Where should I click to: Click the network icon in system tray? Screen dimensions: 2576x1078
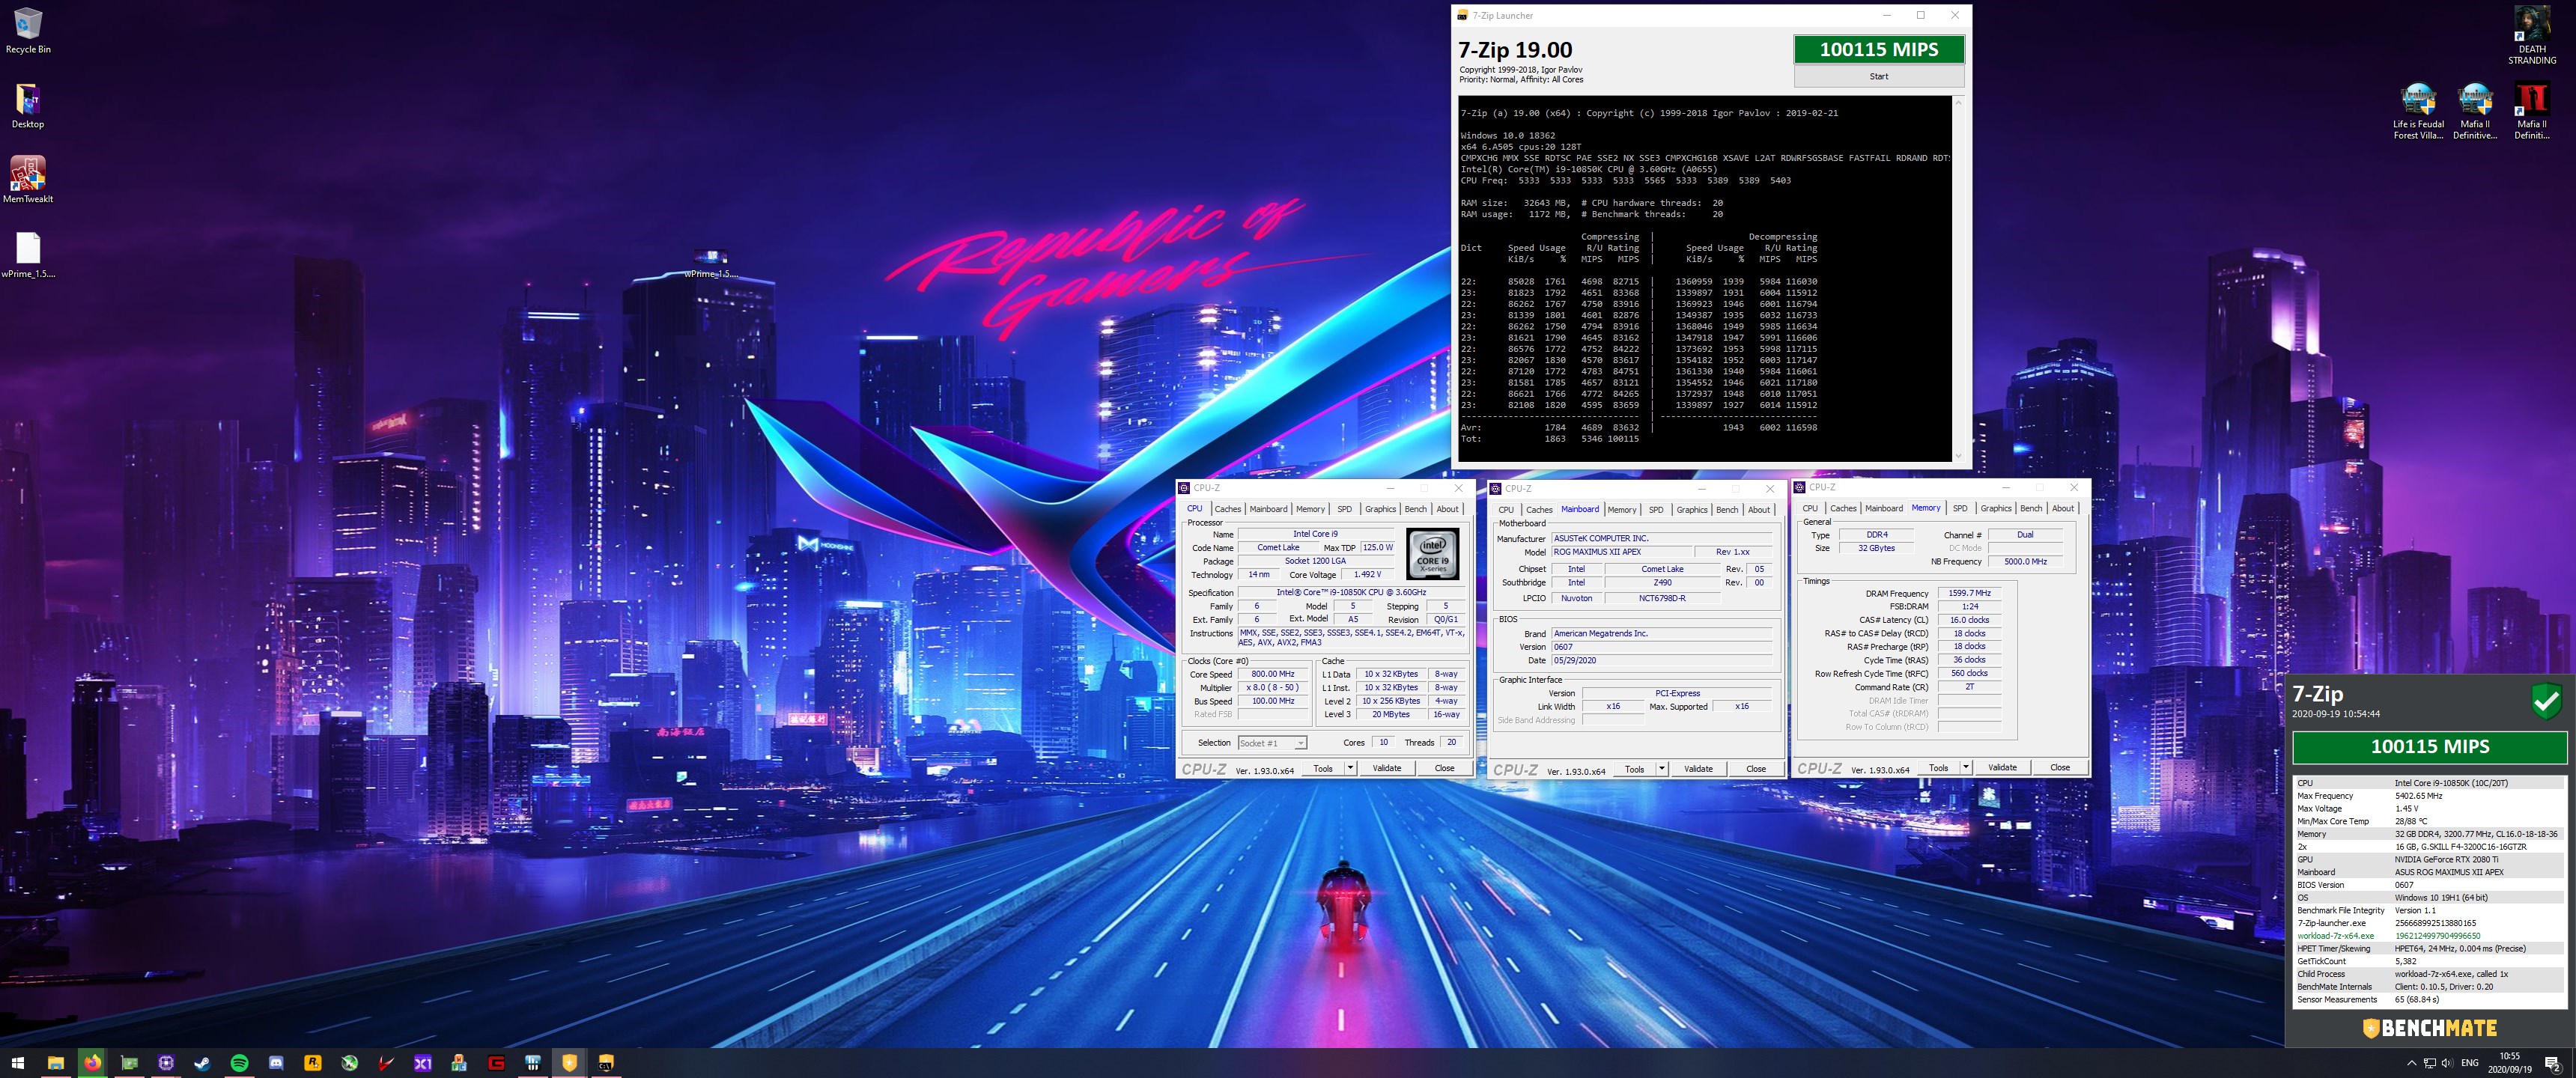tap(2430, 1063)
